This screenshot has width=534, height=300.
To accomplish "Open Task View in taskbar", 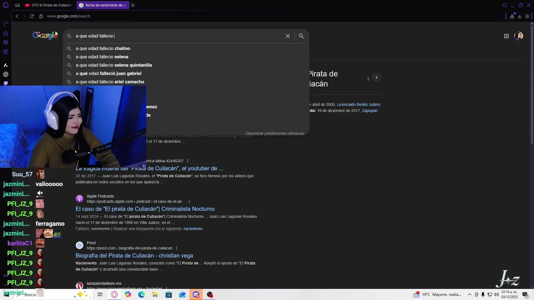I will click(100, 295).
